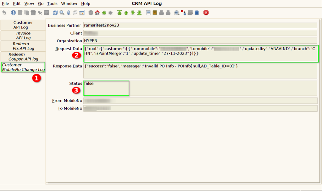Image resolution: width=322 pixels, height=191 pixels.
Task: Click the Check Requests icon
Action: (190, 13)
